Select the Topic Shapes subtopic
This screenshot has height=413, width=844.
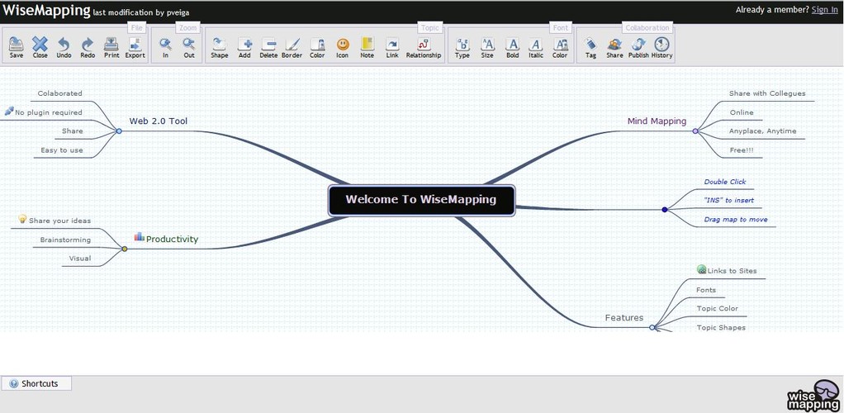coord(721,327)
